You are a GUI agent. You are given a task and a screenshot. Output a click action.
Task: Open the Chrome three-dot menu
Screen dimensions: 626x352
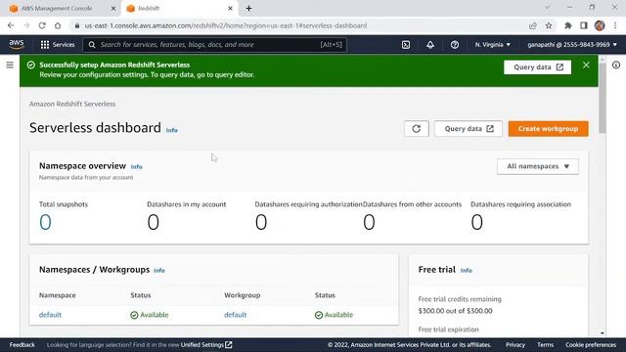pos(615,25)
